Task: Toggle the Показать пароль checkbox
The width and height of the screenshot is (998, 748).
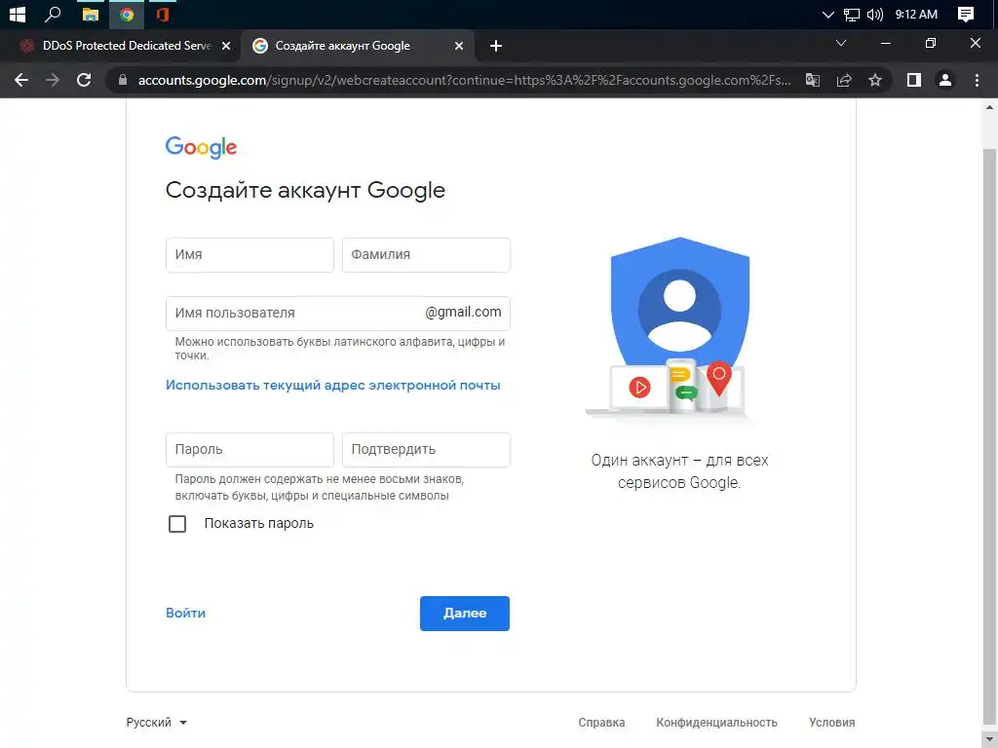Action: [x=177, y=523]
